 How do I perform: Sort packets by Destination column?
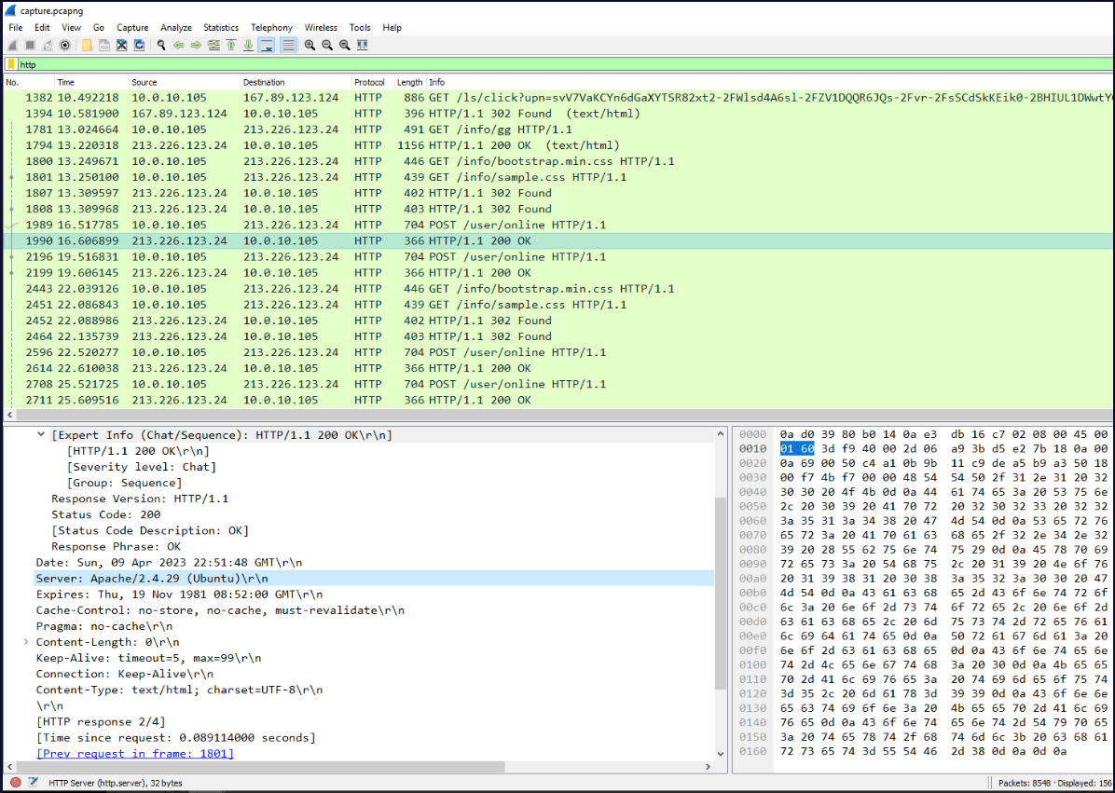pos(296,82)
